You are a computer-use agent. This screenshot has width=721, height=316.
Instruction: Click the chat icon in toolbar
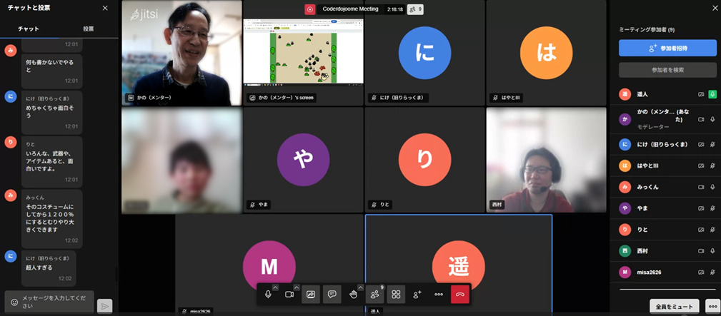[x=332, y=294]
